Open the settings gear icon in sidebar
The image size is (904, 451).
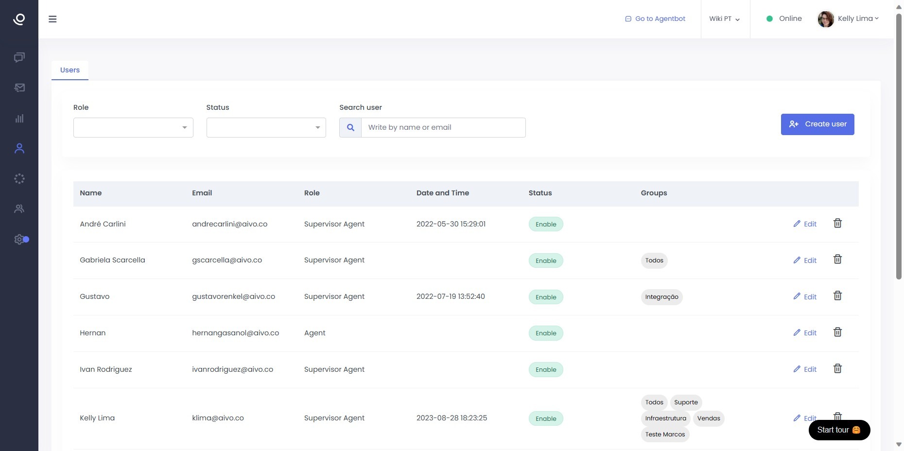[x=19, y=239]
